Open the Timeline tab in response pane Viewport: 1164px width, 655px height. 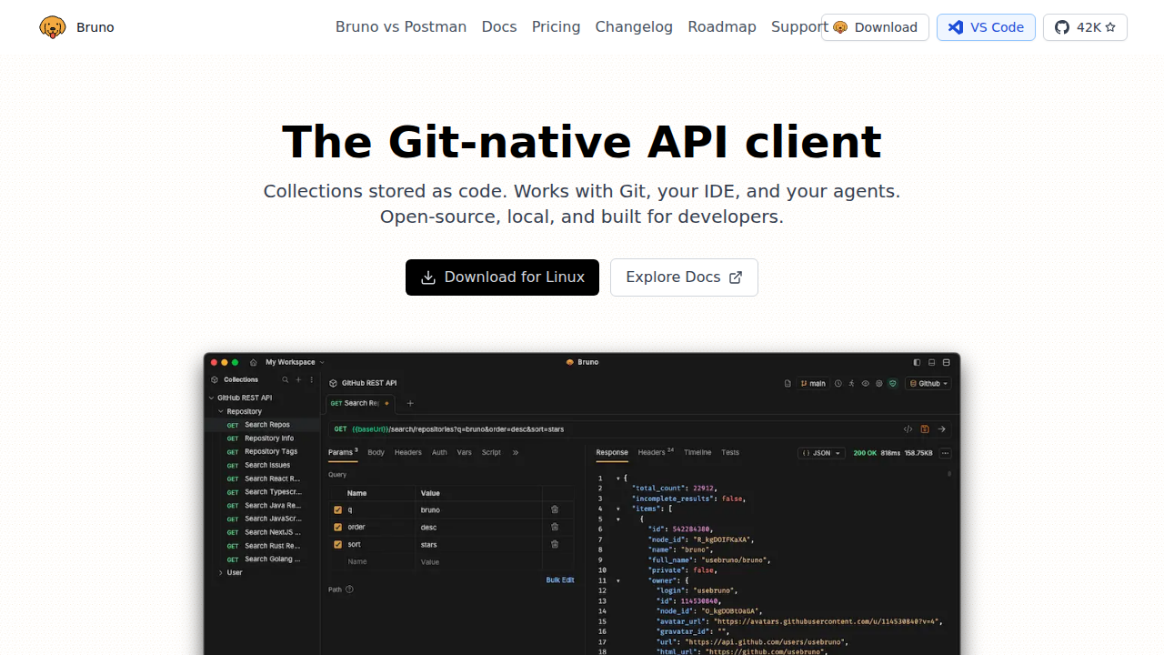coord(697,452)
